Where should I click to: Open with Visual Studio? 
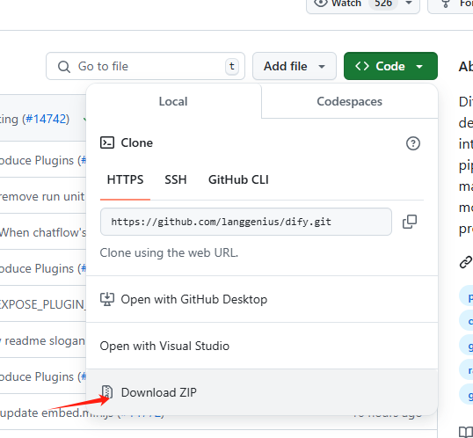click(262, 346)
